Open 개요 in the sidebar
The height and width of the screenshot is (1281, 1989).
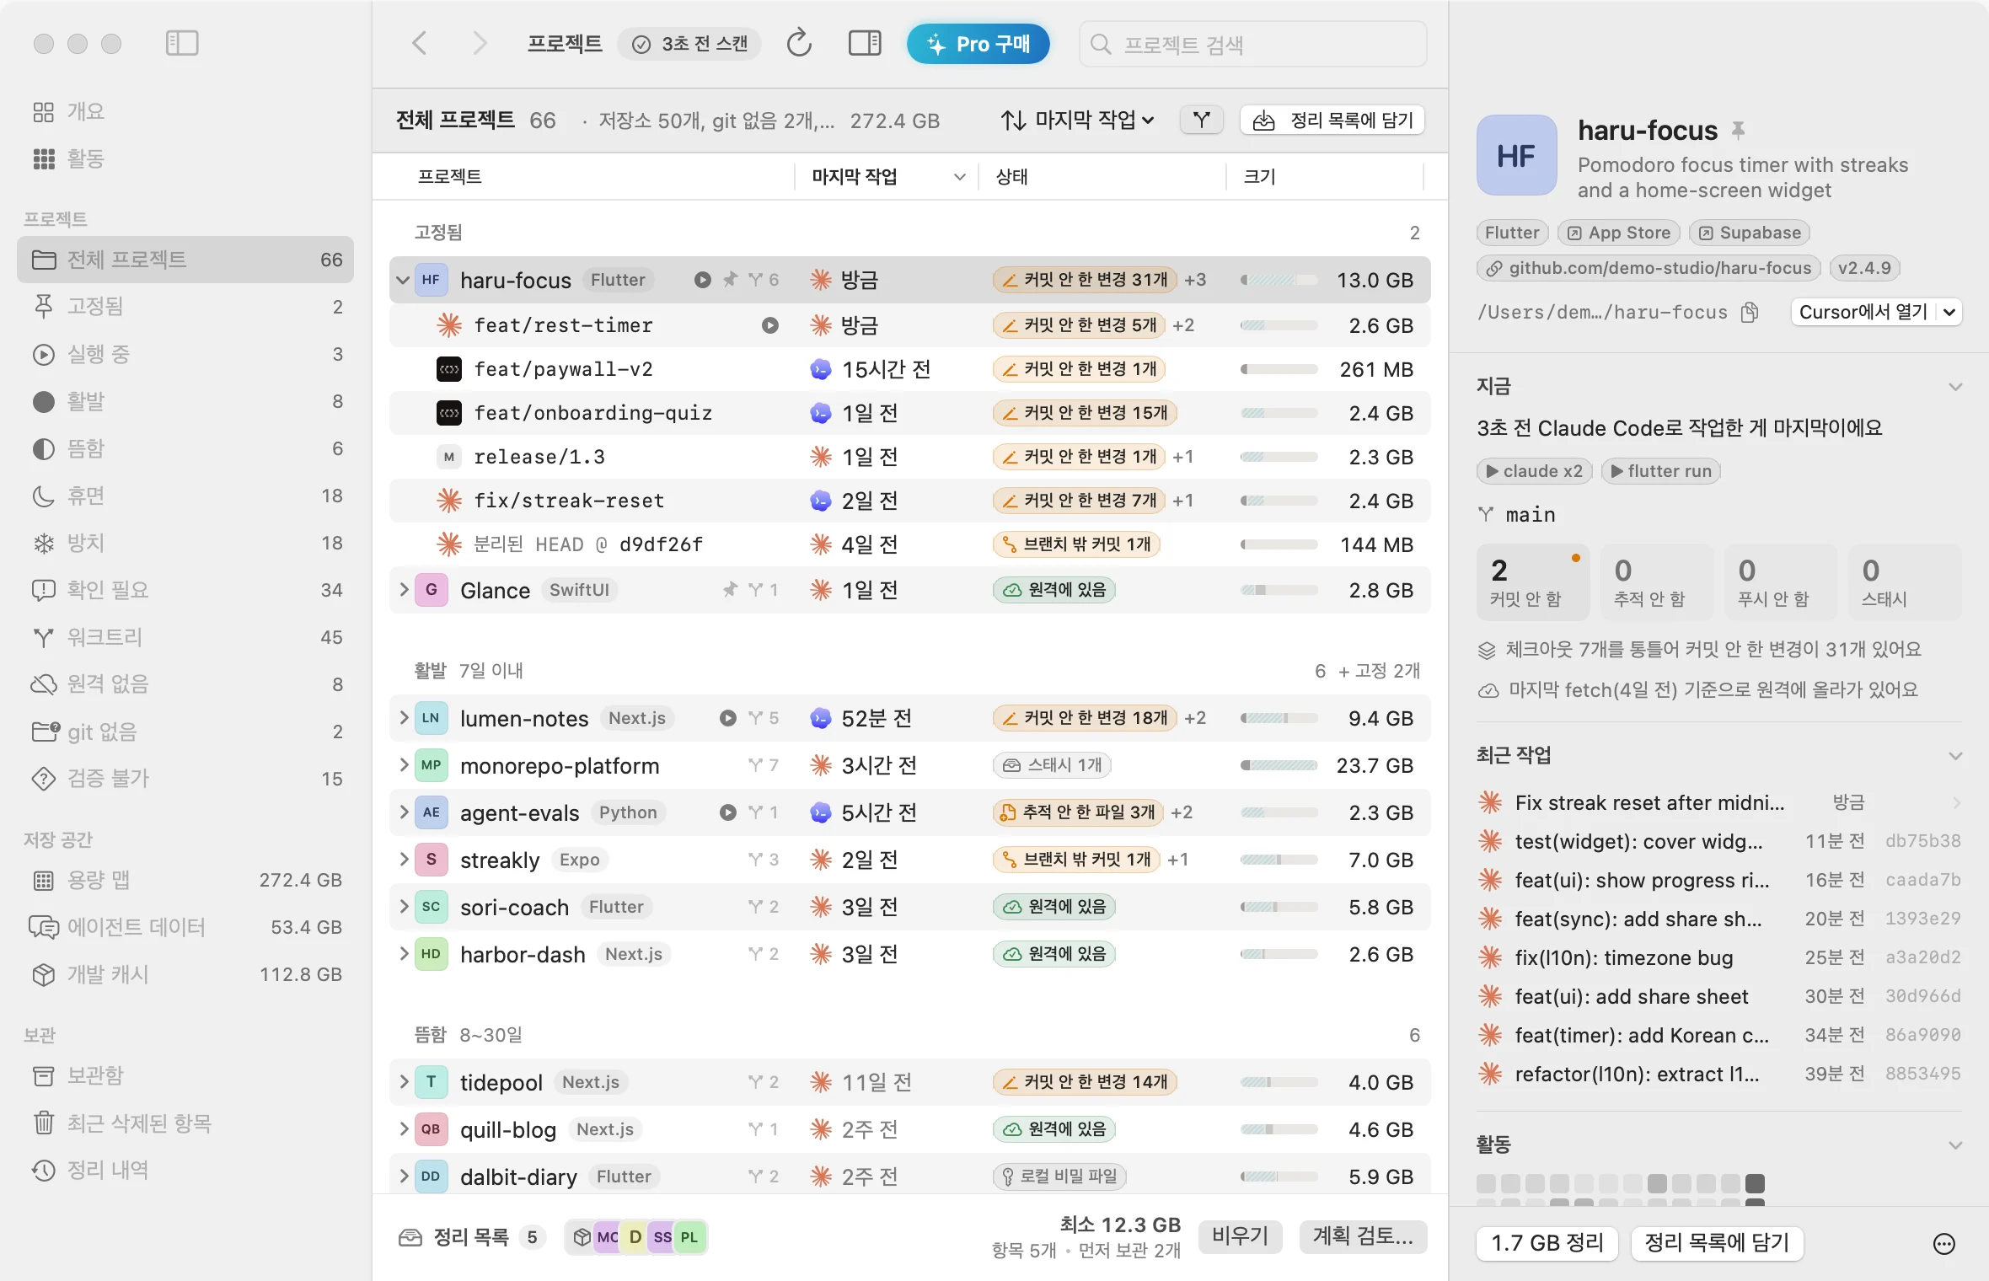pyautogui.click(x=185, y=111)
